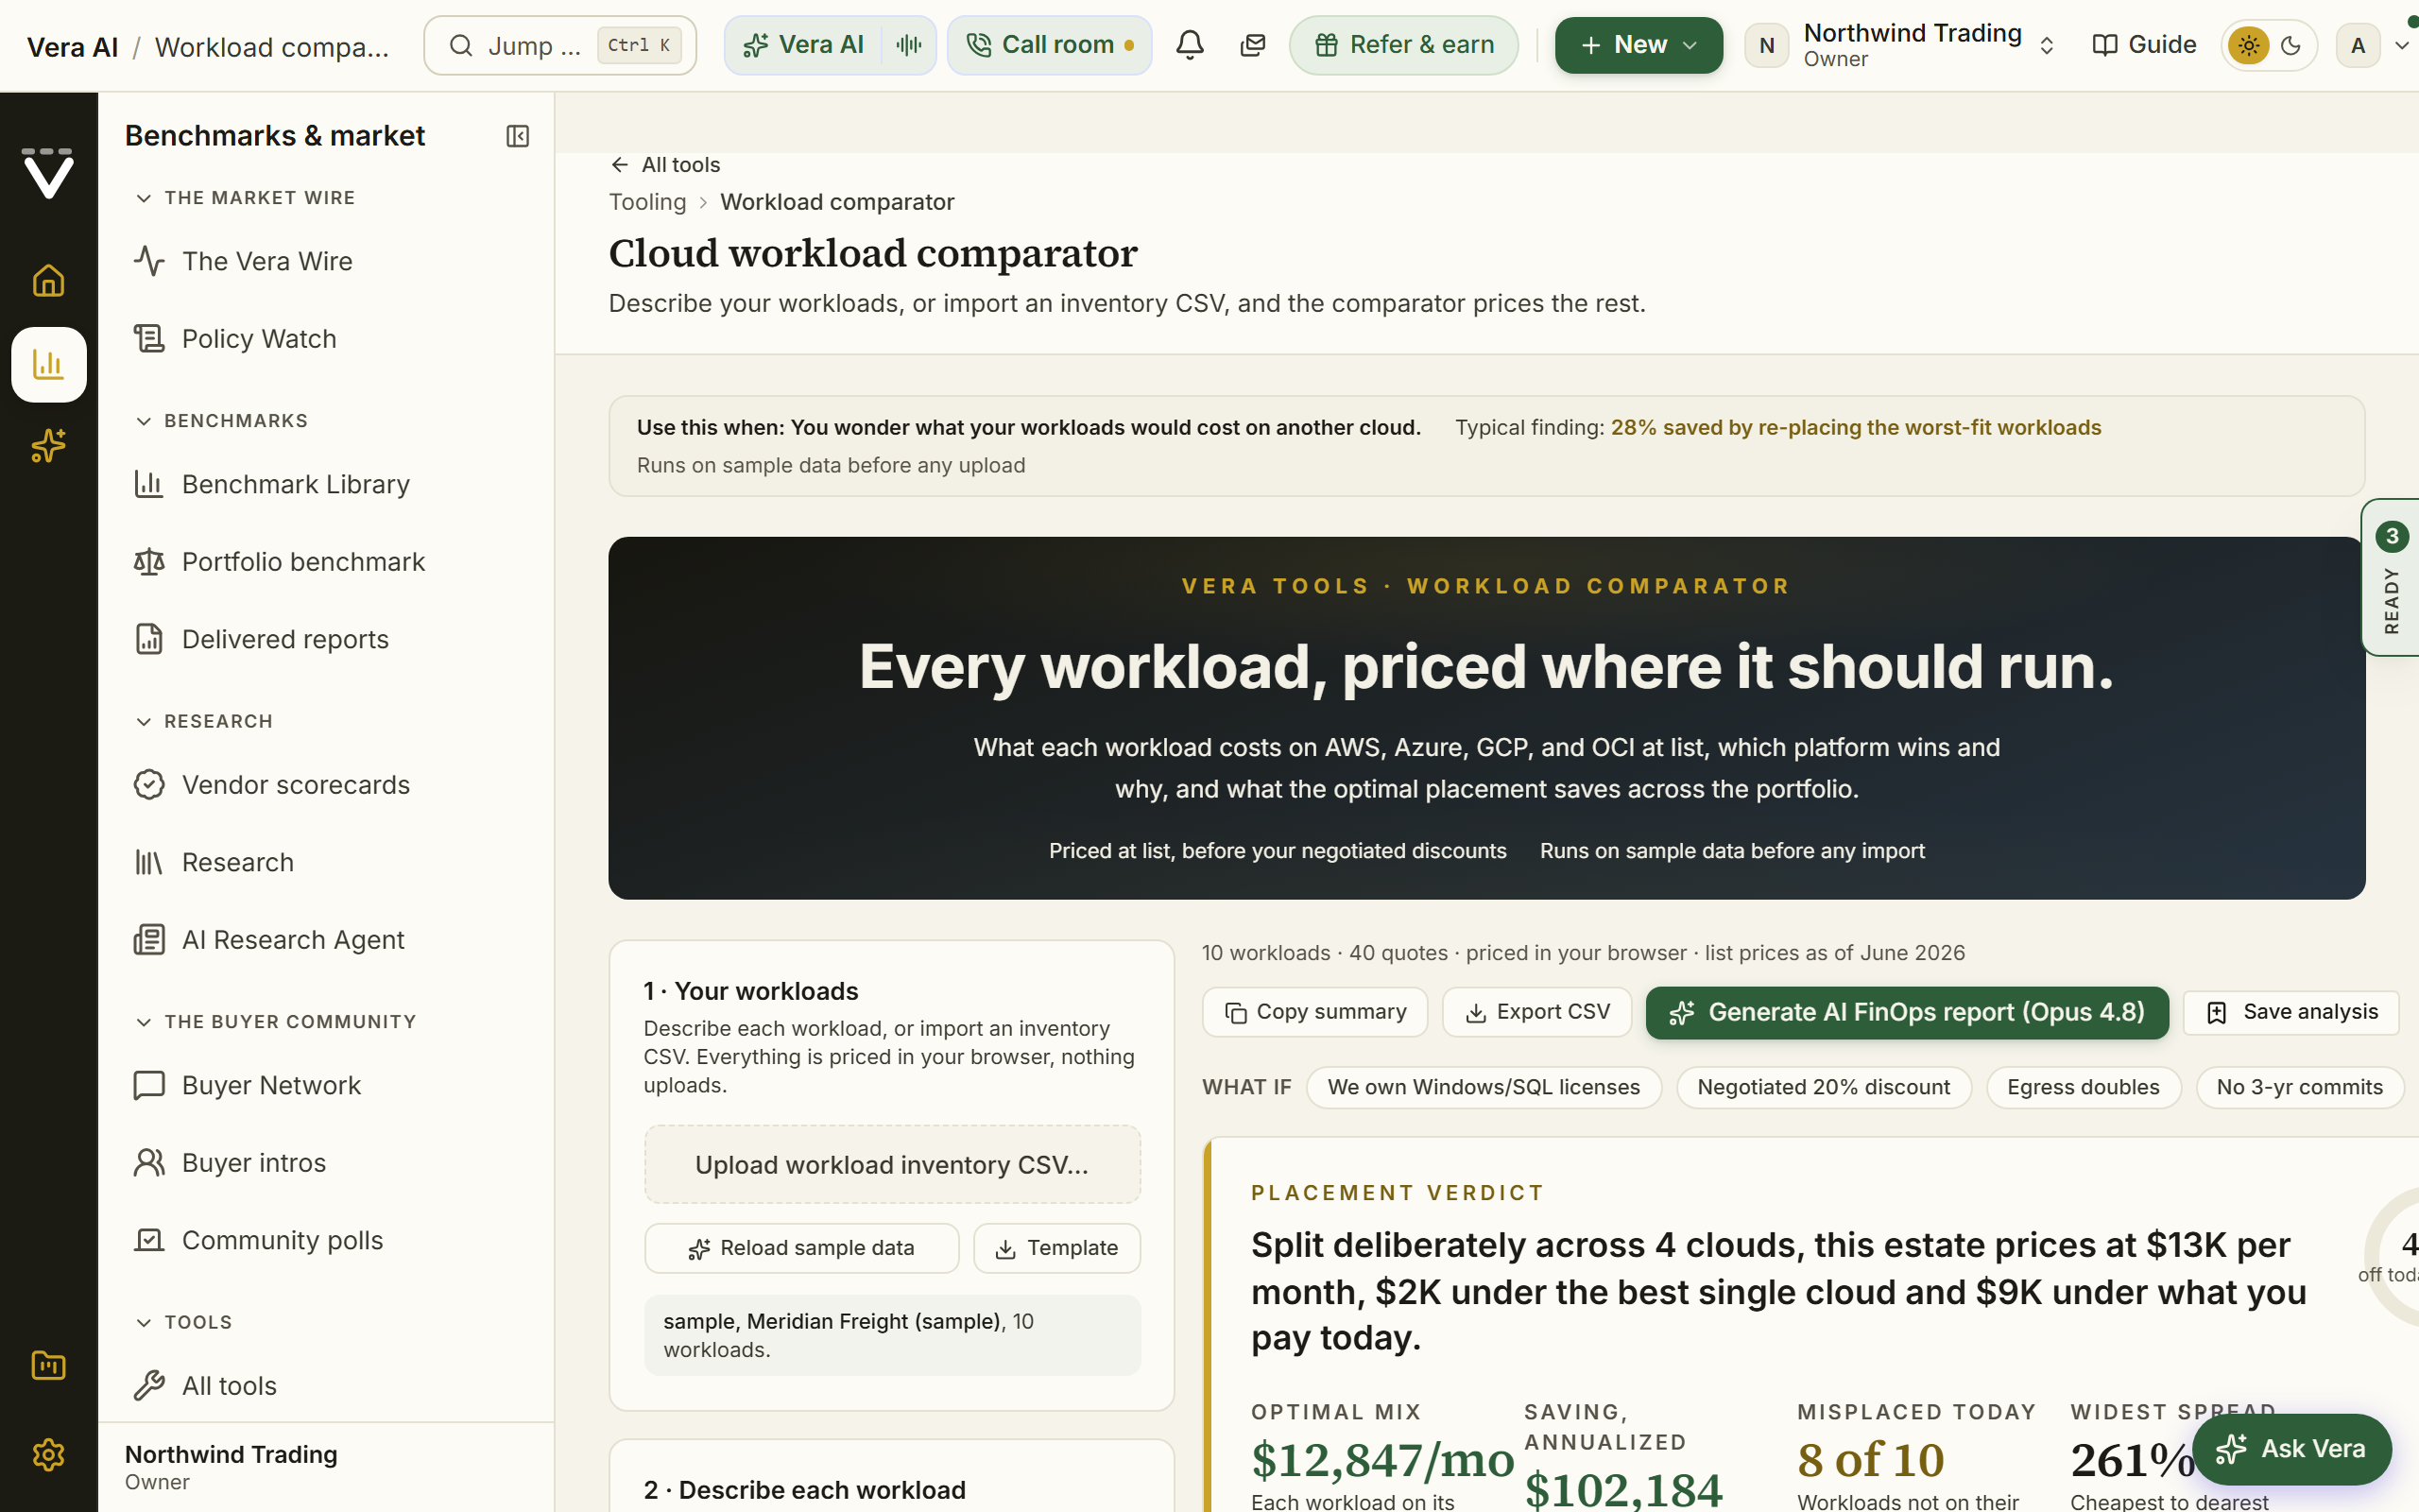
Task: Open Buyer intros
Action: pyautogui.click(x=325, y=1163)
